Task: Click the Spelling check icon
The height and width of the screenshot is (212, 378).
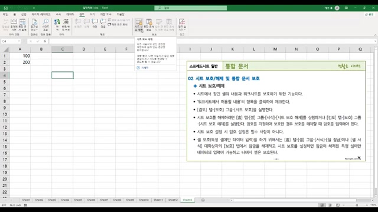Action: tap(5, 25)
